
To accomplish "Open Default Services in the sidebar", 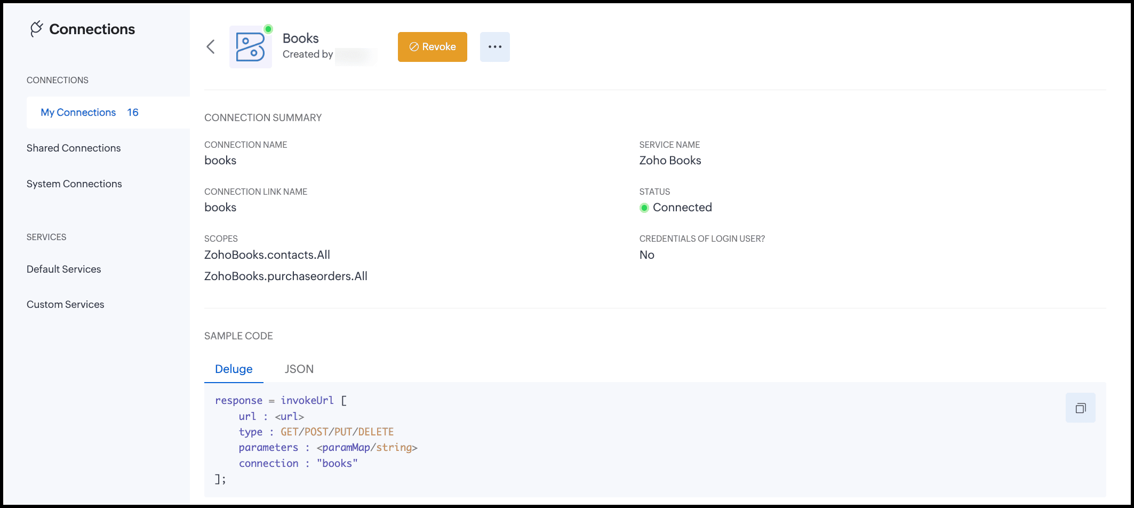I will pos(64,269).
